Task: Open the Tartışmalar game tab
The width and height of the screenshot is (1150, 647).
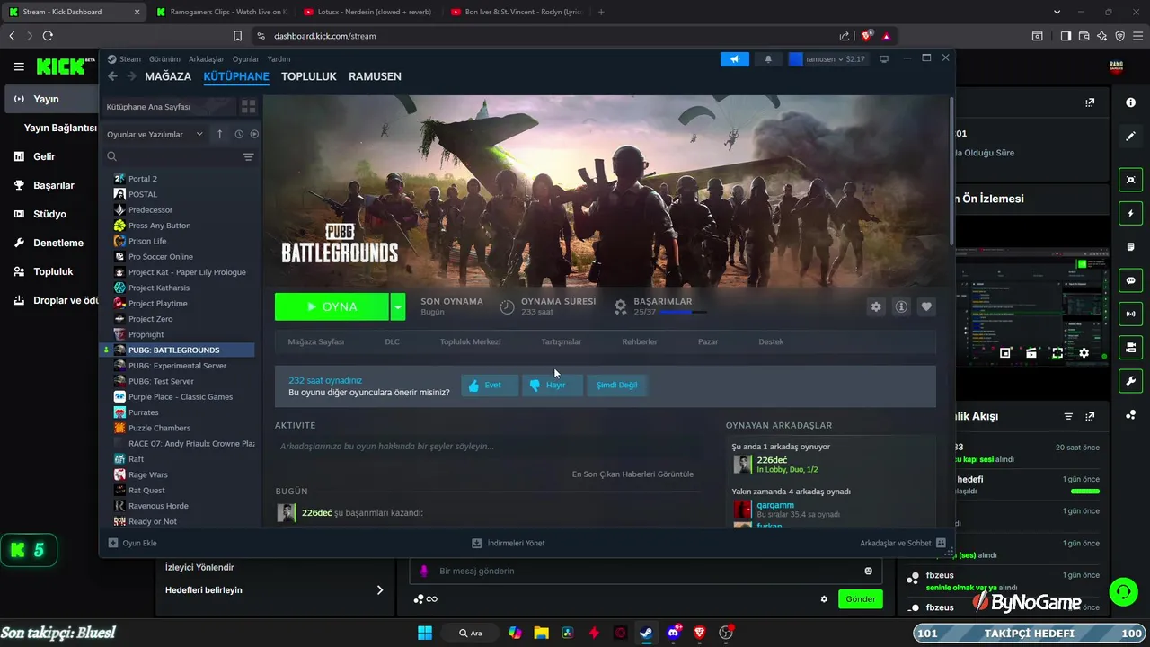Action: click(x=561, y=342)
